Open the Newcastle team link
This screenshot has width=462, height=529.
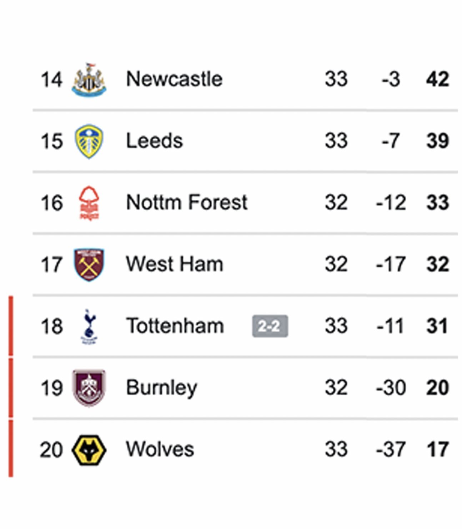[174, 79]
